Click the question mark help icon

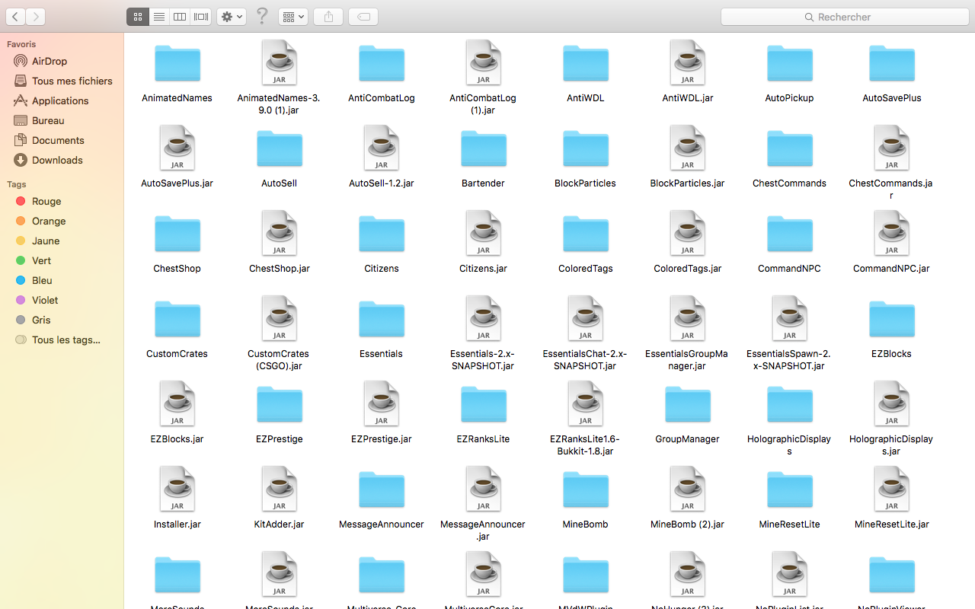click(262, 16)
